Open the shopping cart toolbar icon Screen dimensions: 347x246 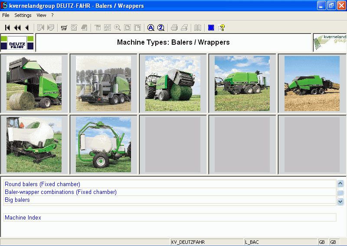pos(64,28)
